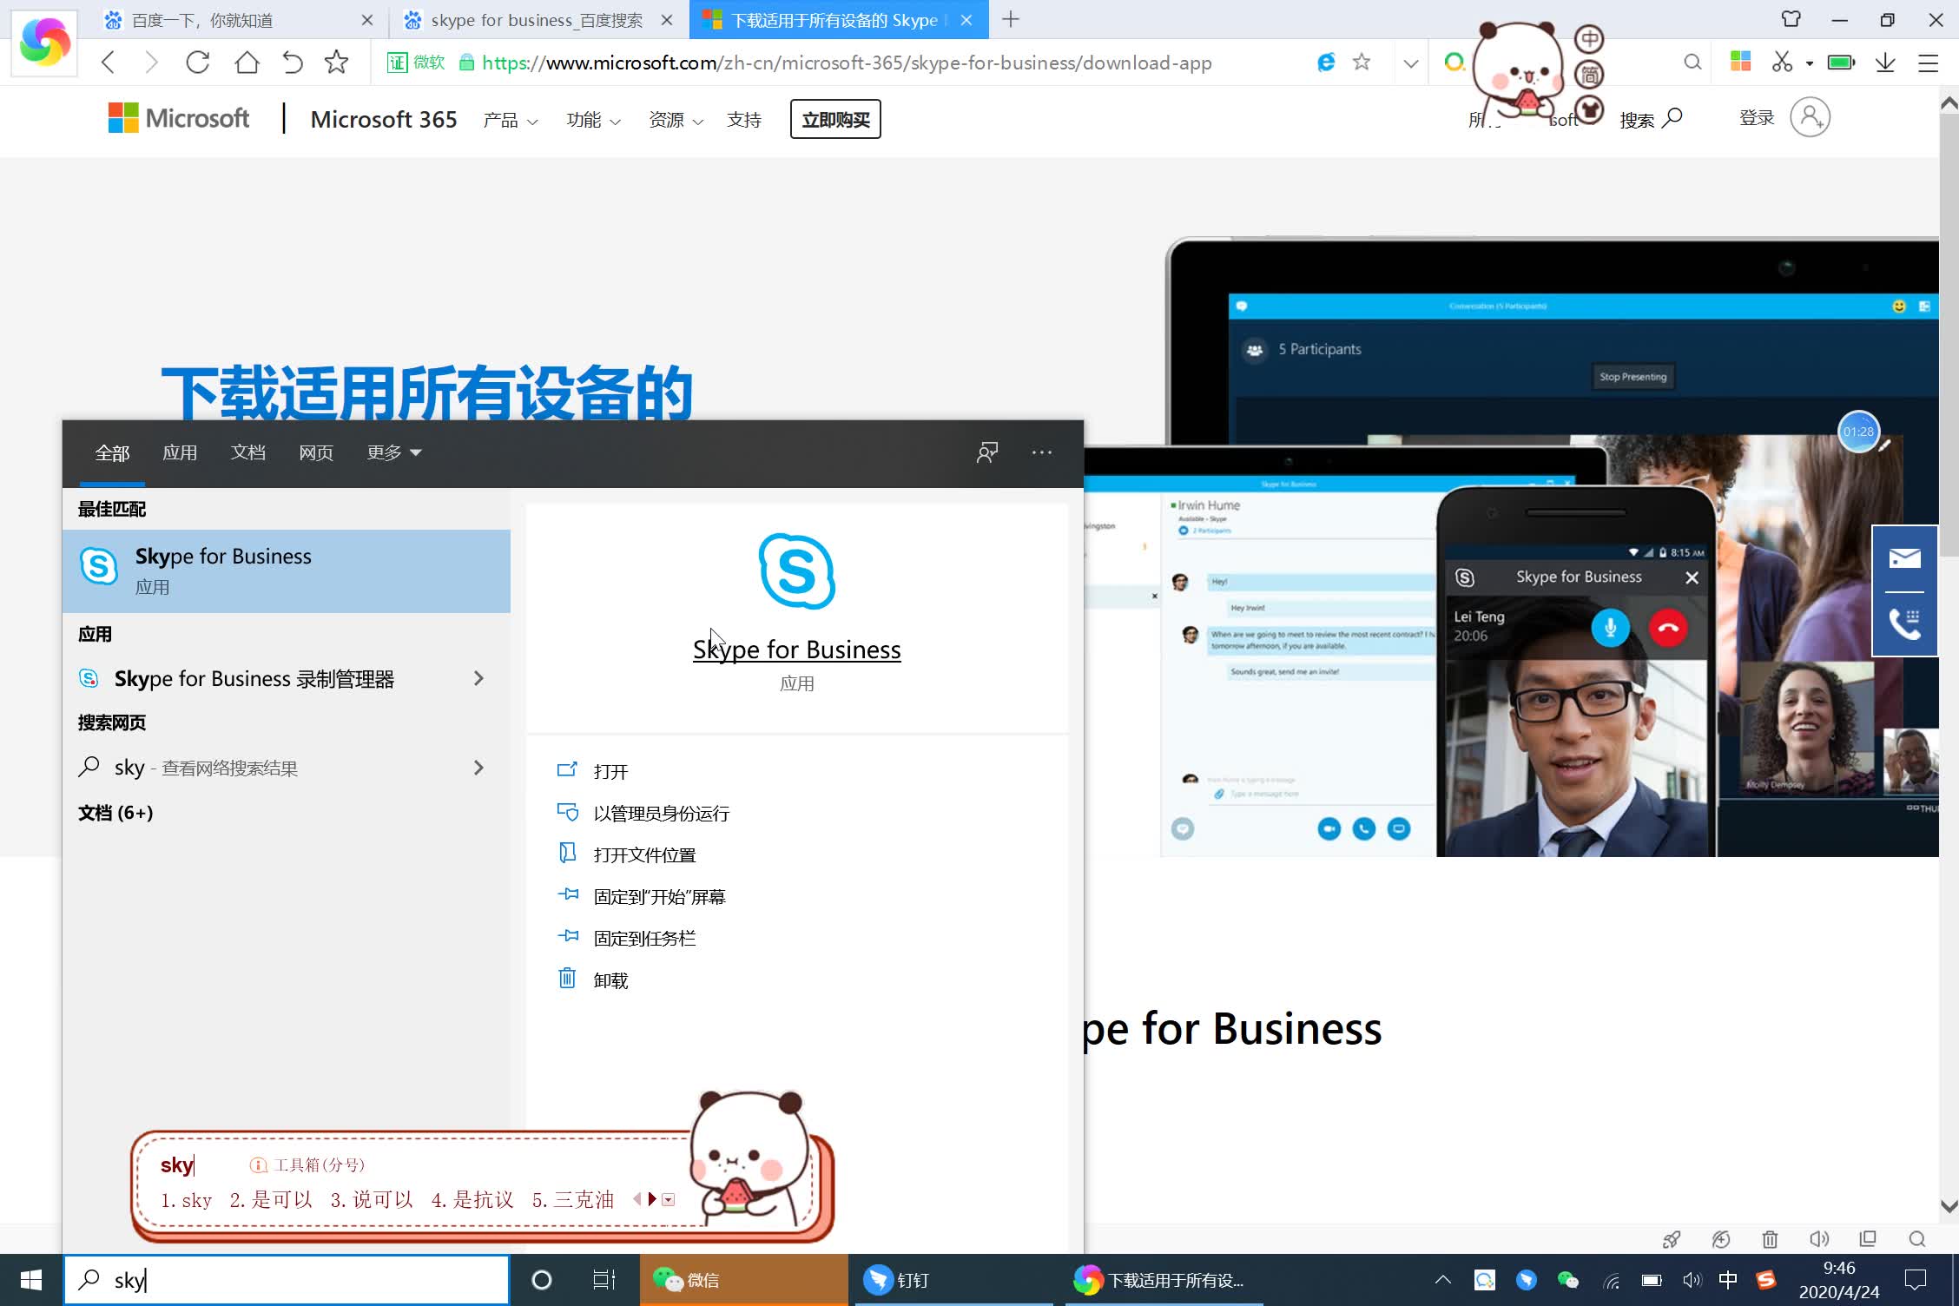The image size is (1959, 1306).
Task: Open the Windows Start menu
Action: coord(31,1280)
